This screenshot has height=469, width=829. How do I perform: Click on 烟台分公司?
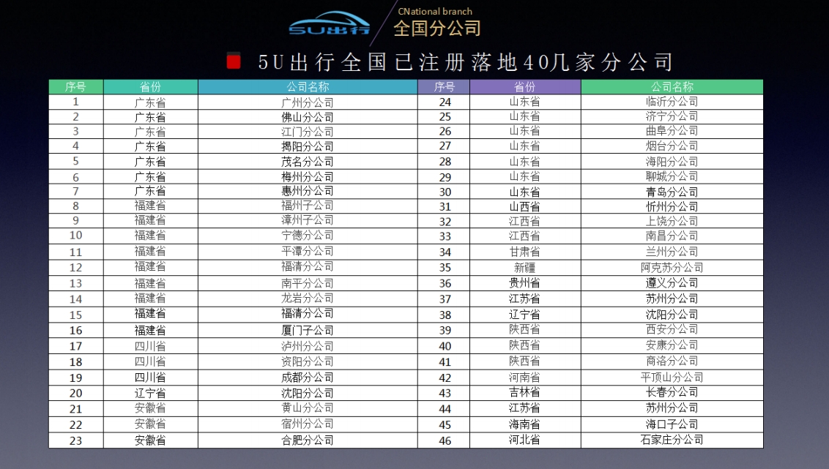pos(672,146)
